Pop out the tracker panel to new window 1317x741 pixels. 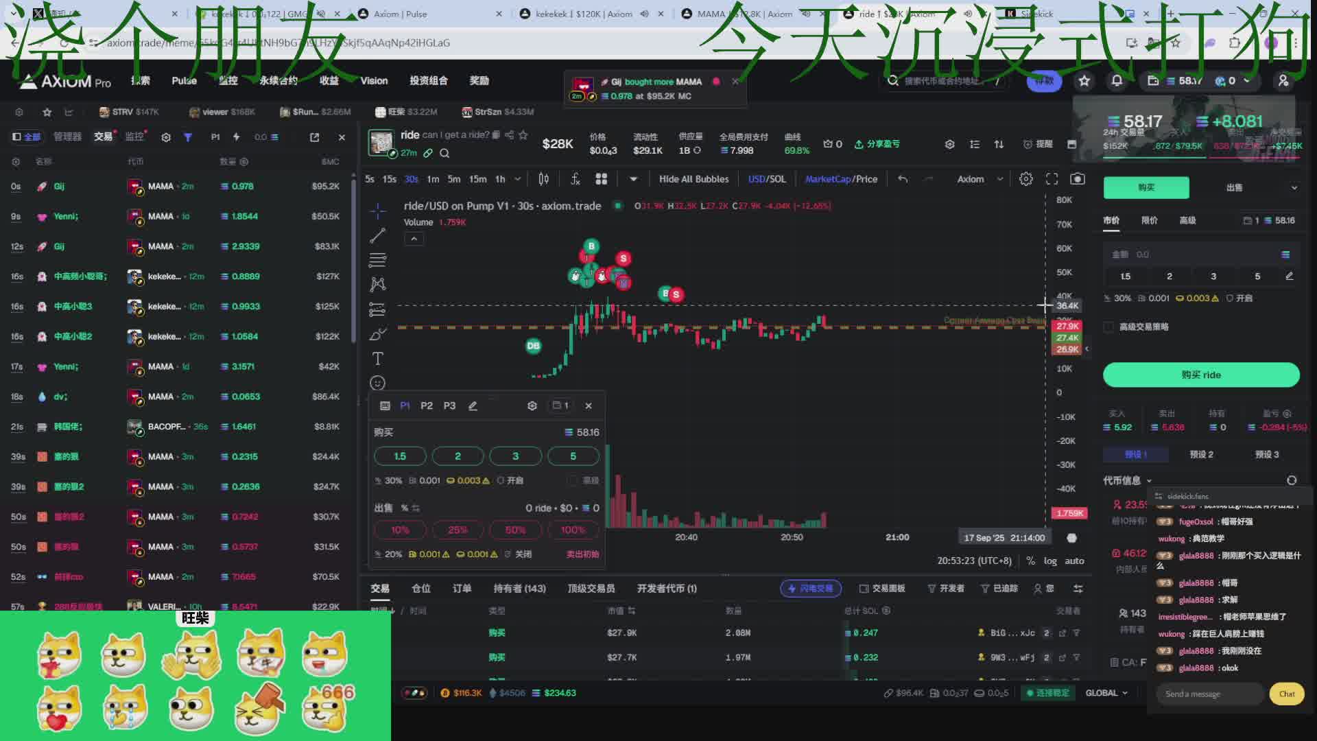point(314,137)
